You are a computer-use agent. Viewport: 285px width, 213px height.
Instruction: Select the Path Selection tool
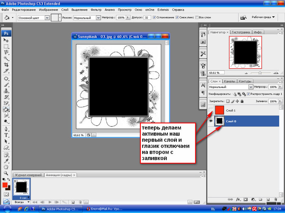click(x=6, y=142)
